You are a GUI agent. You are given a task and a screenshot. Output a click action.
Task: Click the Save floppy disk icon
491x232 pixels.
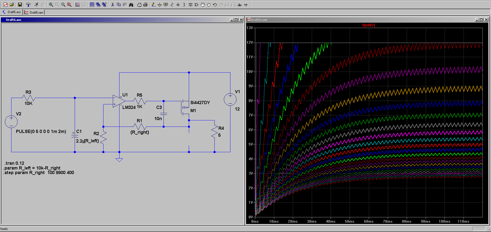(x=20, y=5)
